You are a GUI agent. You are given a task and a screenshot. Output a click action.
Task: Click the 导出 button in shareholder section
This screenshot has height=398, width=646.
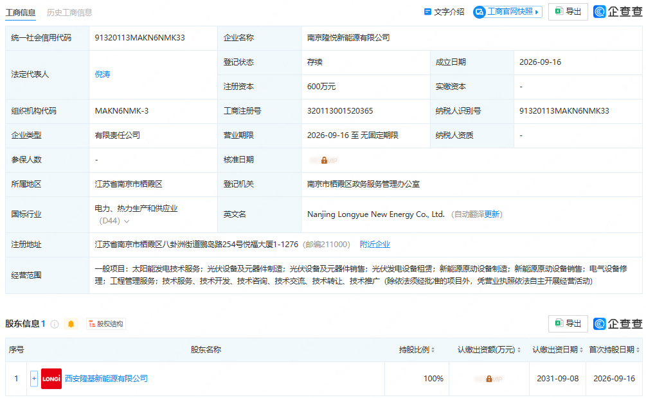568,324
